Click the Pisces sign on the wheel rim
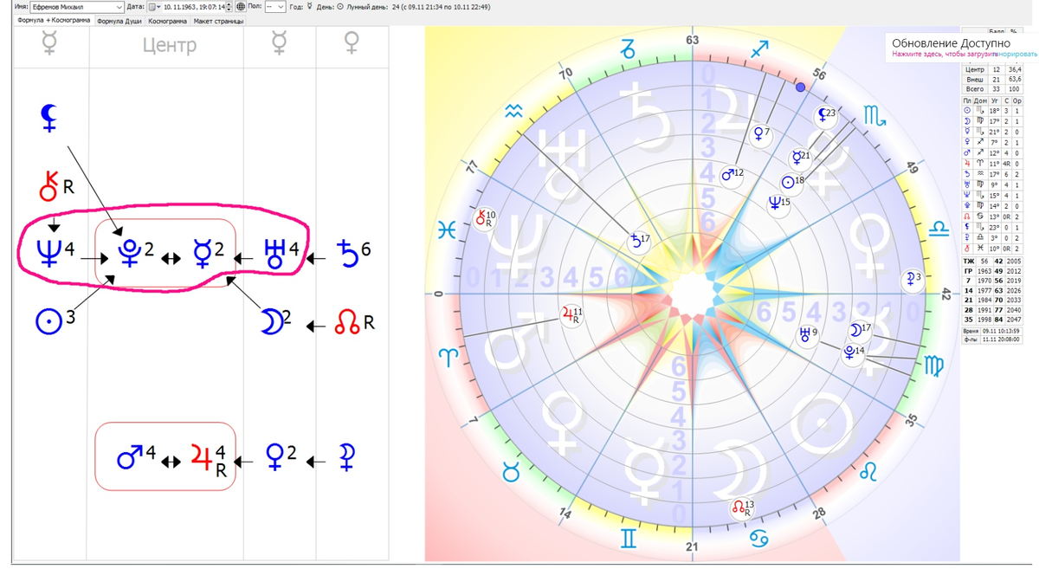 coord(447,231)
